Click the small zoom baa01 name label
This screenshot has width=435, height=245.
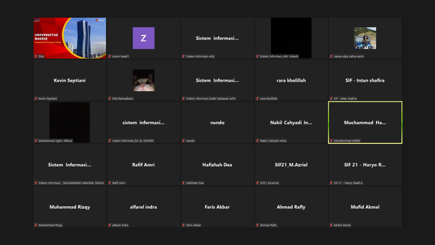click(x=120, y=56)
